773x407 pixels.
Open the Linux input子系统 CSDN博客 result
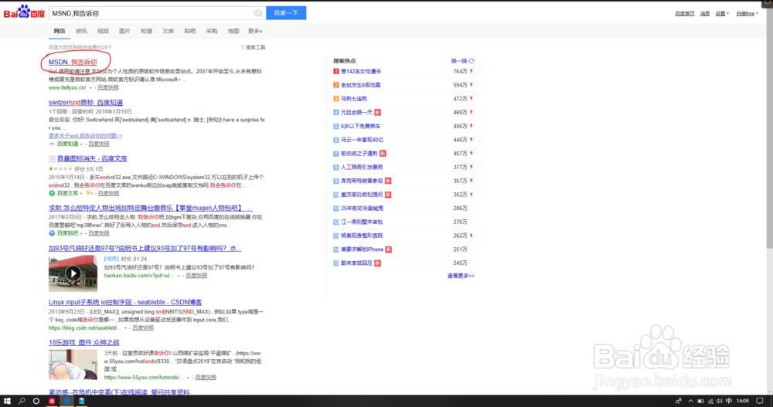click(x=125, y=302)
